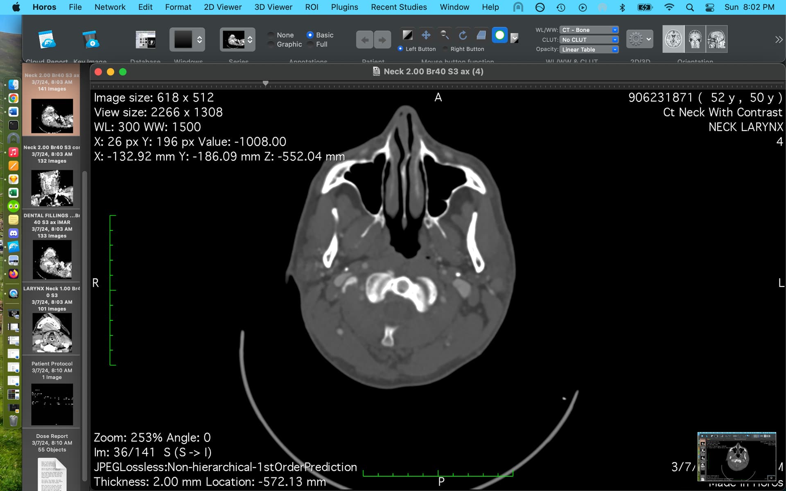Open the CLUT No CLUT dropdown
Viewport: 786px width, 491px height.
(x=589, y=40)
